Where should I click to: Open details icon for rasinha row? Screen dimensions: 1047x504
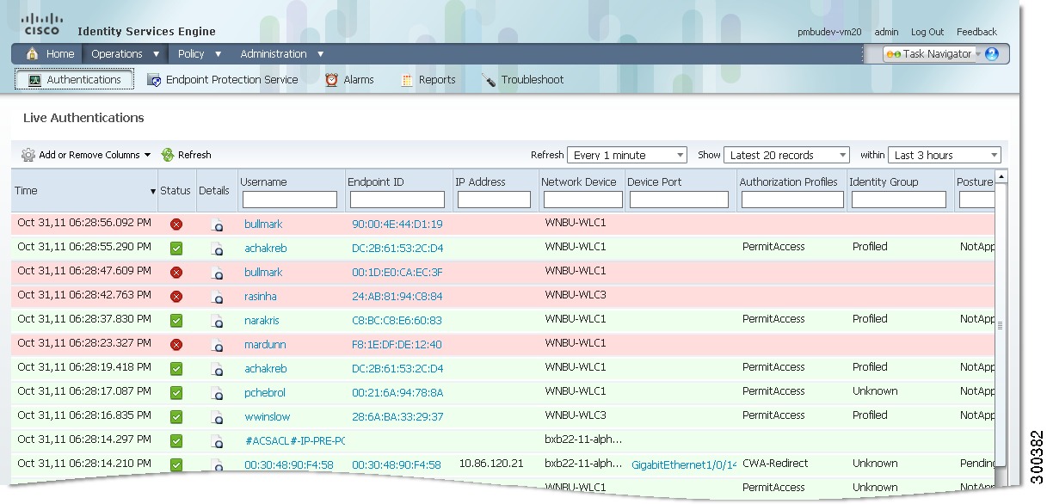[x=218, y=297]
